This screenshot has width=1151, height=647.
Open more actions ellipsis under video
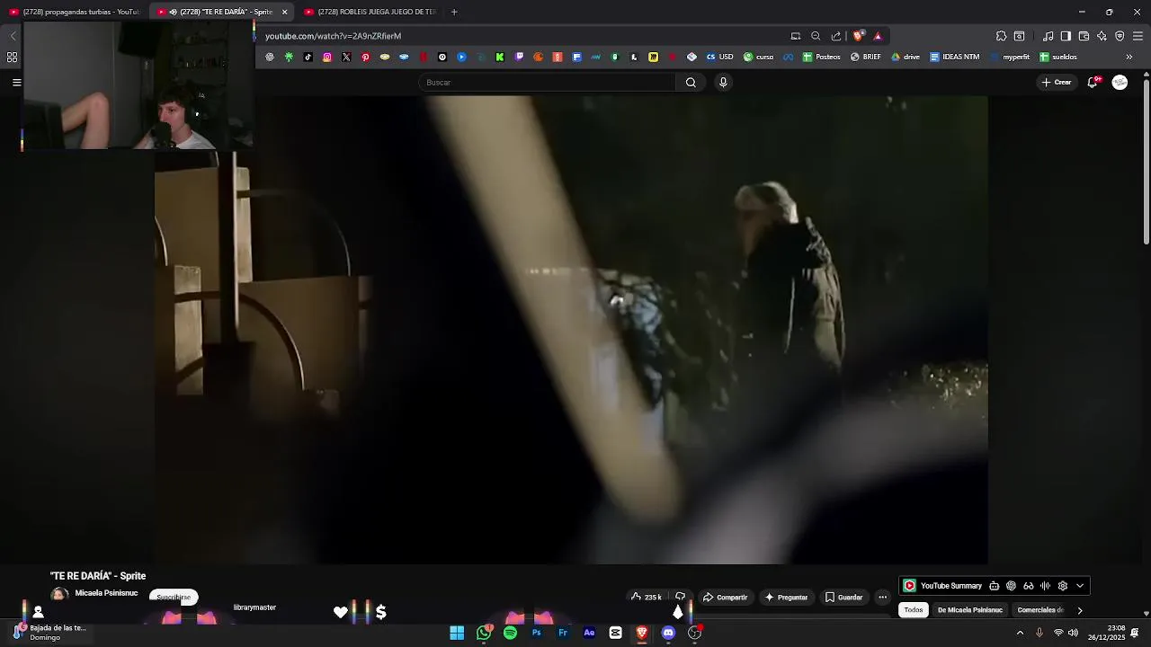[882, 597]
